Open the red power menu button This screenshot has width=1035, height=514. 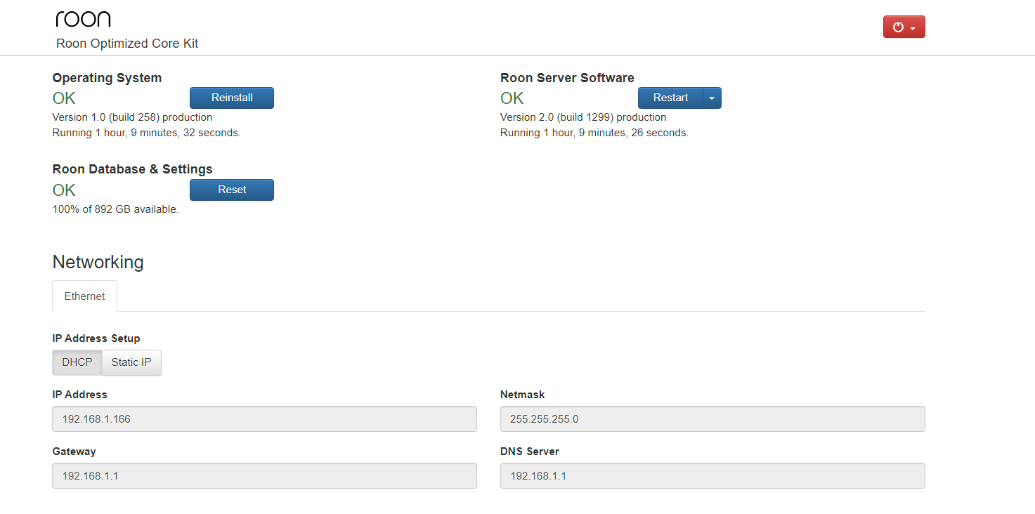[x=904, y=27]
